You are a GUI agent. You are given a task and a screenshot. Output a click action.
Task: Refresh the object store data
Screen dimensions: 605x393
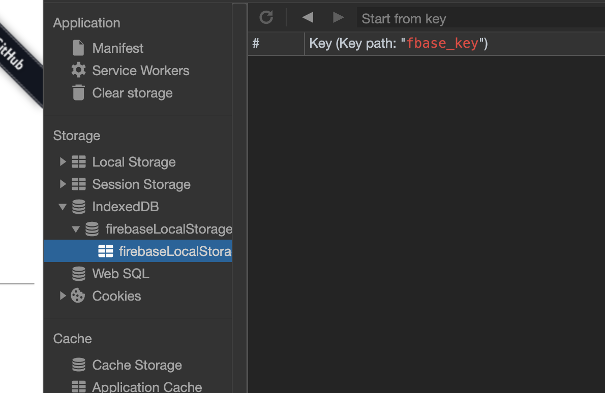tap(265, 17)
